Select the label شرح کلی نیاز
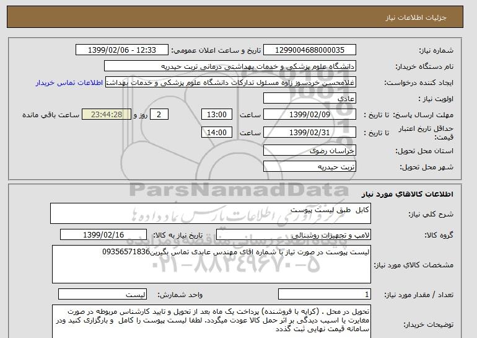Screen dimensions: 477x338 pyautogui.click(x=431, y=214)
